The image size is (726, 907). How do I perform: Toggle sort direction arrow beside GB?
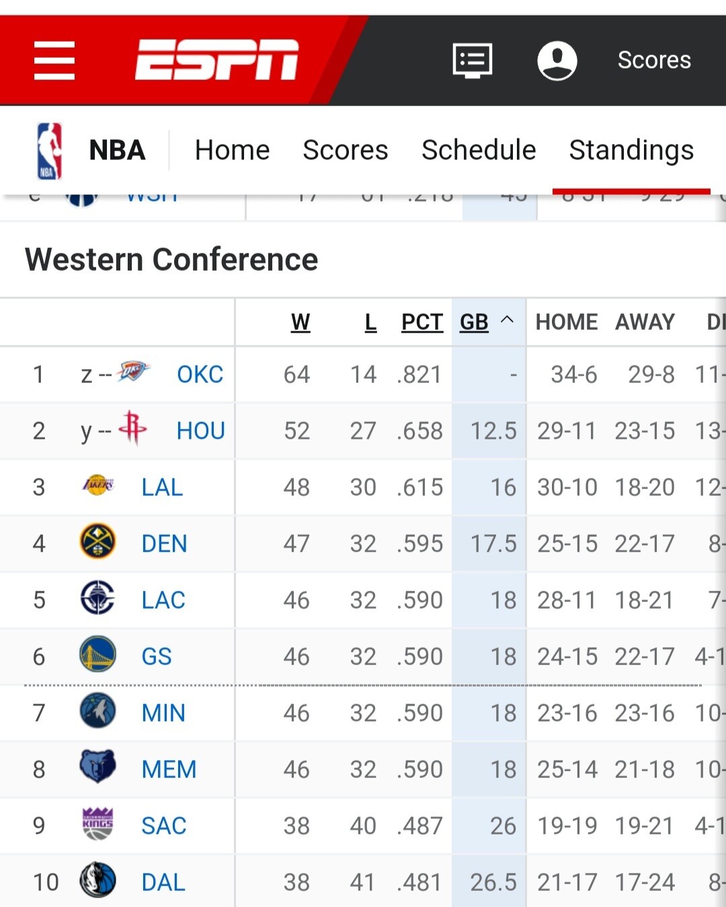click(508, 320)
